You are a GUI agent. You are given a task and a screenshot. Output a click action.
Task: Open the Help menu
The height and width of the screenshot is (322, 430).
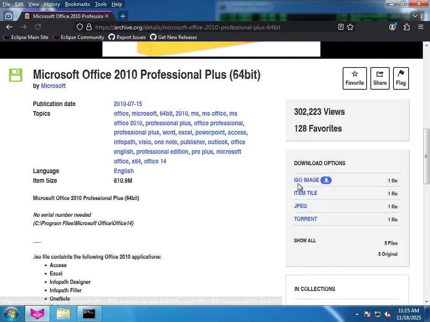[117, 4]
